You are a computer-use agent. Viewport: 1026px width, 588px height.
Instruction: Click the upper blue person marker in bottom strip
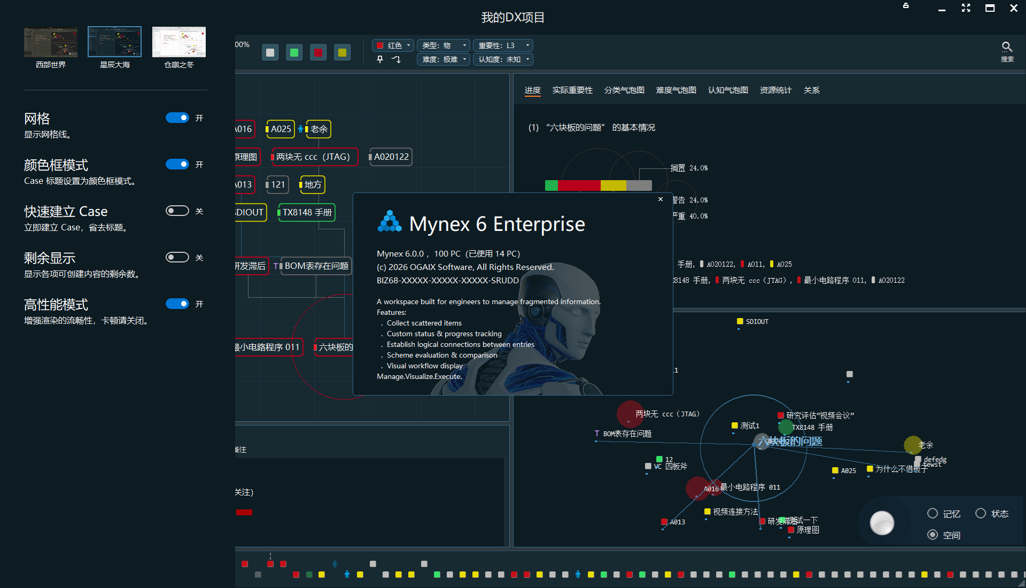(335, 564)
